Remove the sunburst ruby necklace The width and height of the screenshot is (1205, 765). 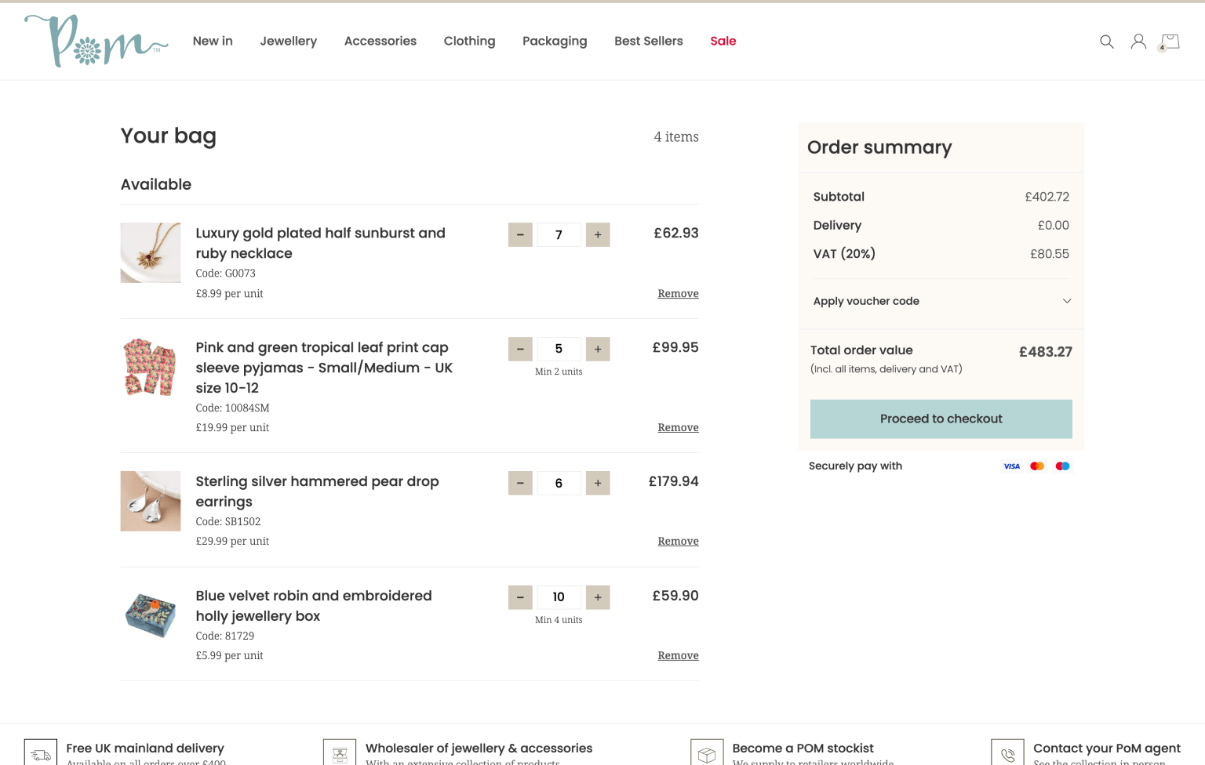click(x=678, y=294)
